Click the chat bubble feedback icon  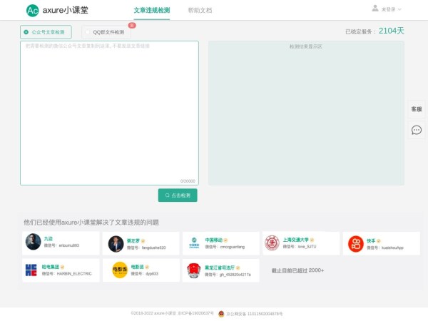tap(417, 130)
